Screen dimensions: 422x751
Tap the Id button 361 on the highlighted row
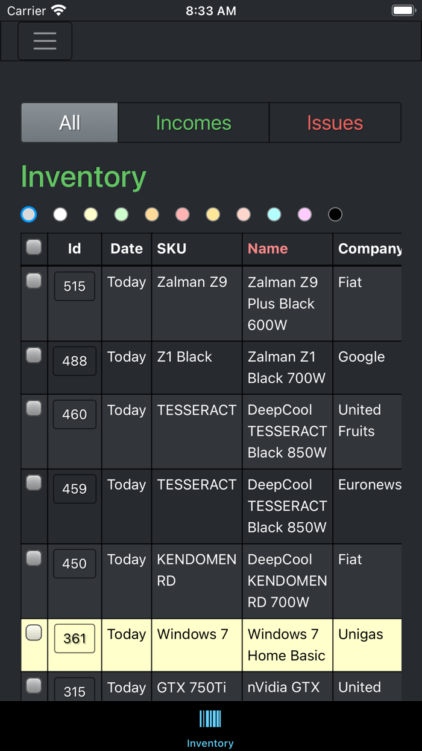(74, 638)
